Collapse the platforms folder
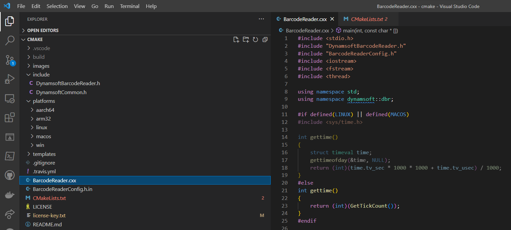Screen dimensions: 511x230 [x=44, y=101]
